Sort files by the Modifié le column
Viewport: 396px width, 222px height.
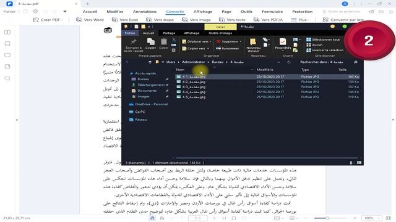265,70
